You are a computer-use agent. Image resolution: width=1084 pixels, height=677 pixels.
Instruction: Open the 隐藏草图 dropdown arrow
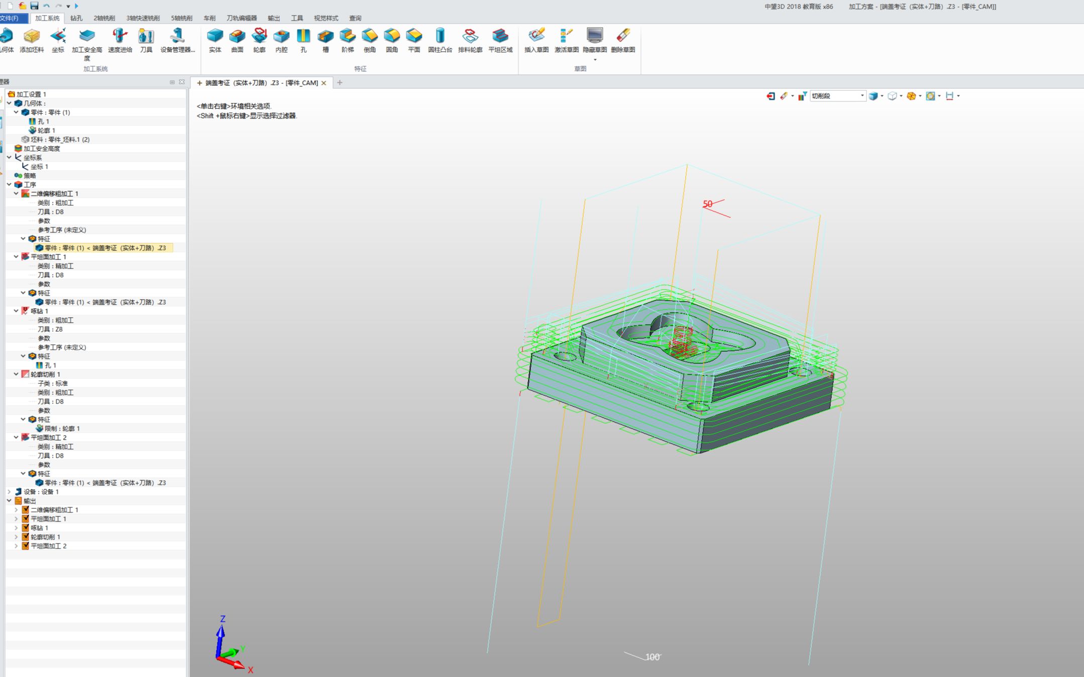tap(595, 60)
